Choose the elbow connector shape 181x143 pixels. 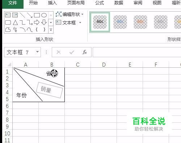pos(22,22)
